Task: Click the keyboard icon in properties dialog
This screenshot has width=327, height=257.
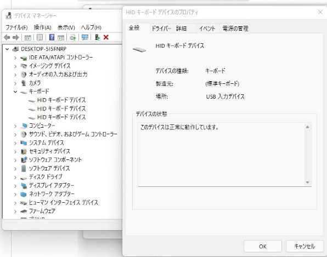Action: 139,49
